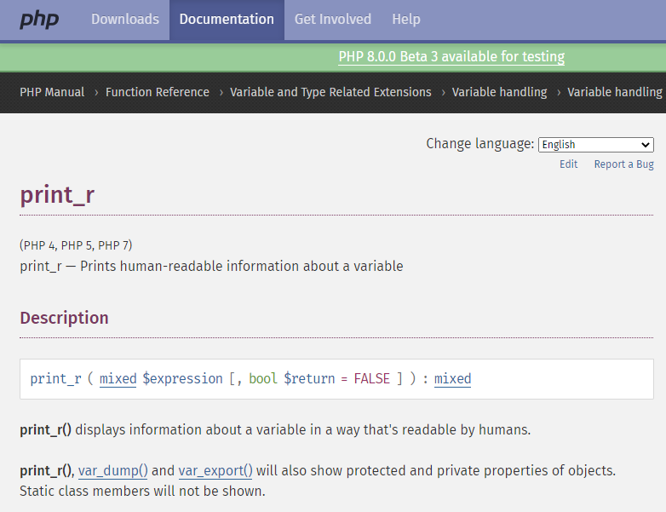Image resolution: width=666 pixels, height=512 pixels.
Task: Click the $return parameter in the signature
Action: click(x=309, y=378)
